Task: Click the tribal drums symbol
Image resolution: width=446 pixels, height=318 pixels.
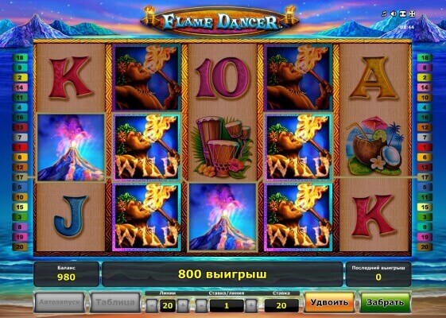Action: click(x=223, y=147)
